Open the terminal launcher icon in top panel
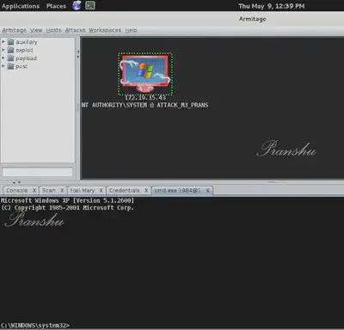Image resolution: width=344 pixels, height=330 pixels. point(90,5)
